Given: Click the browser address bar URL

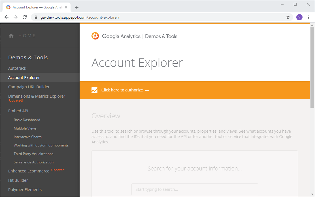Looking at the screenshot, I should pos(80,17).
